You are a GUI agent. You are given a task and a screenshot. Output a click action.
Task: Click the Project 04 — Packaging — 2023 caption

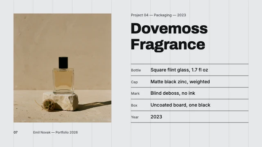click(x=158, y=15)
